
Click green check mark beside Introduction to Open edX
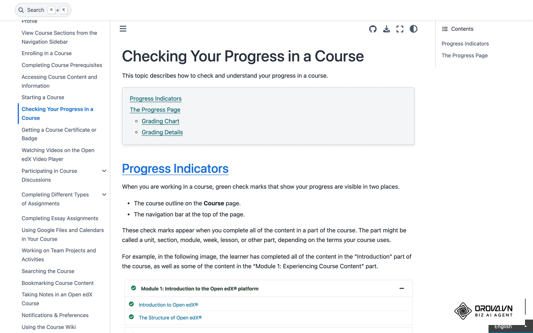(x=131, y=304)
